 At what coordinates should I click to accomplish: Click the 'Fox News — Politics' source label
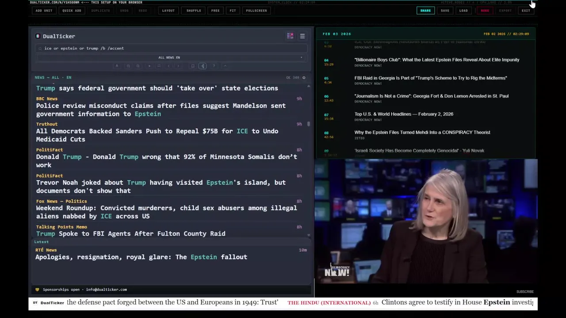(61, 201)
